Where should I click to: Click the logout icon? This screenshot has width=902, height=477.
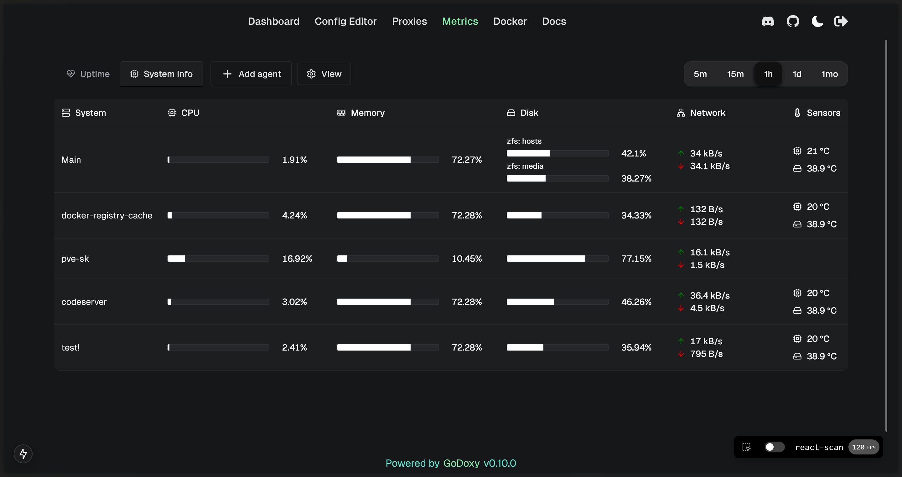(841, 21)
